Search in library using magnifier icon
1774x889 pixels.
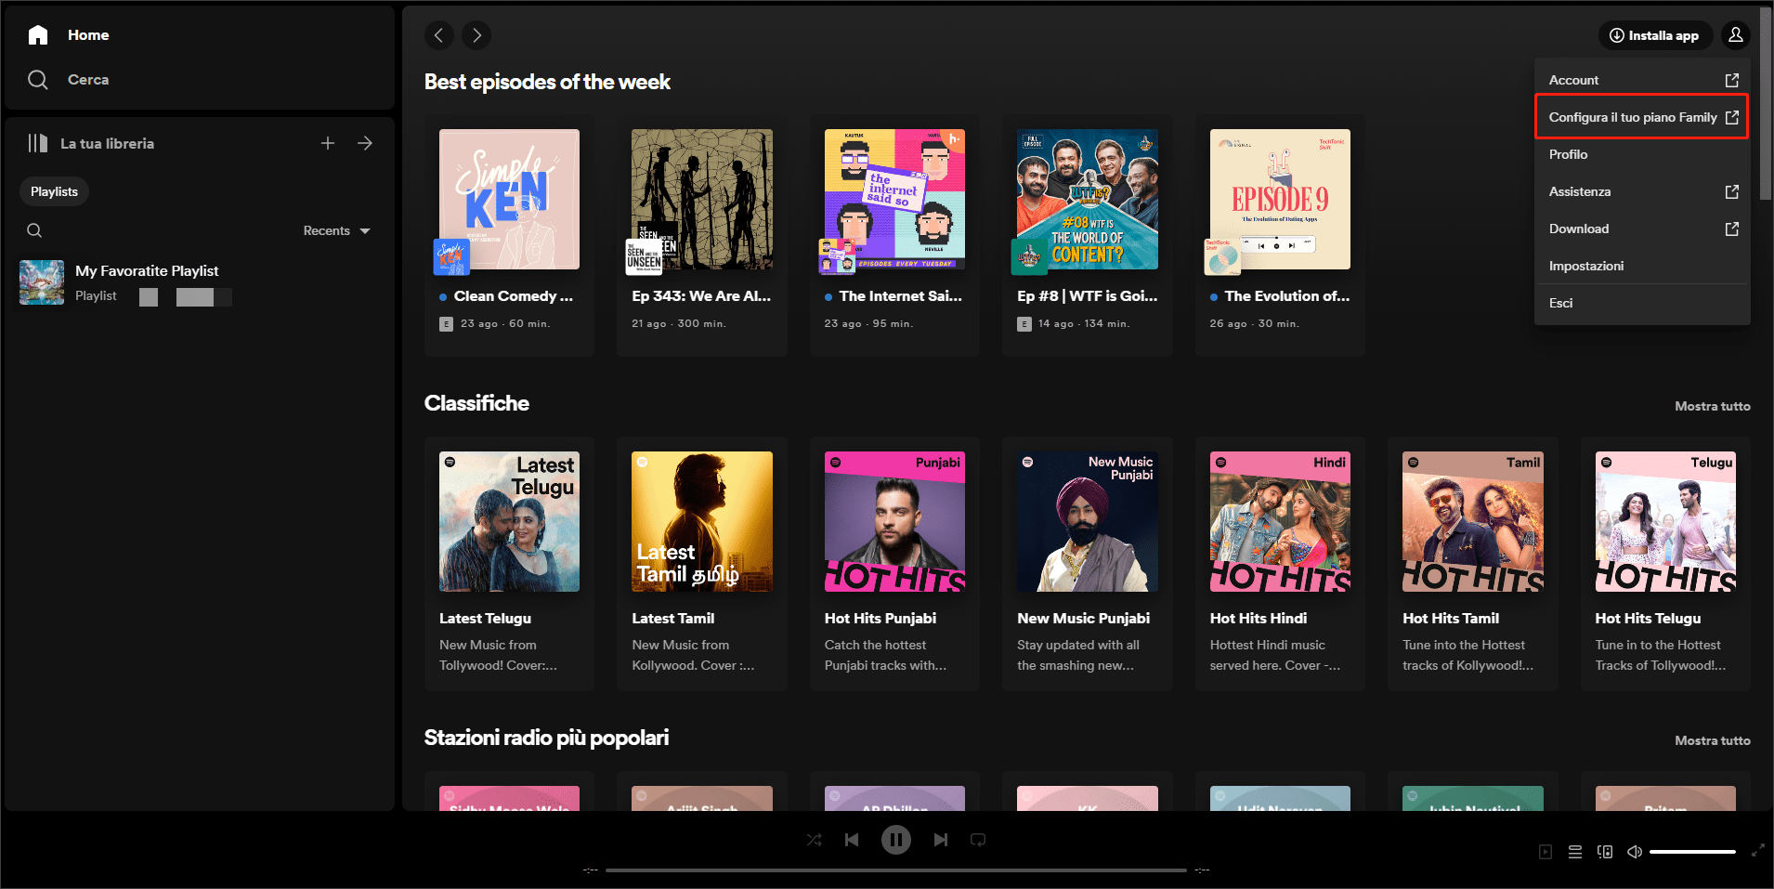(x=34, y=230)
